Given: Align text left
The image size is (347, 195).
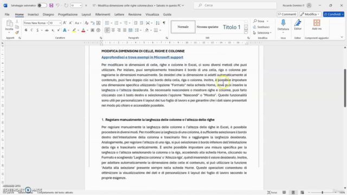Looking at the screenshot, I should coord(107,30).
